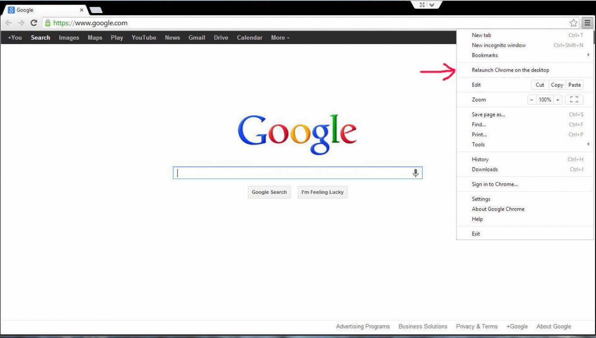
Task: Open Calendar in the Google bar
Action: (x=250, y=38)
